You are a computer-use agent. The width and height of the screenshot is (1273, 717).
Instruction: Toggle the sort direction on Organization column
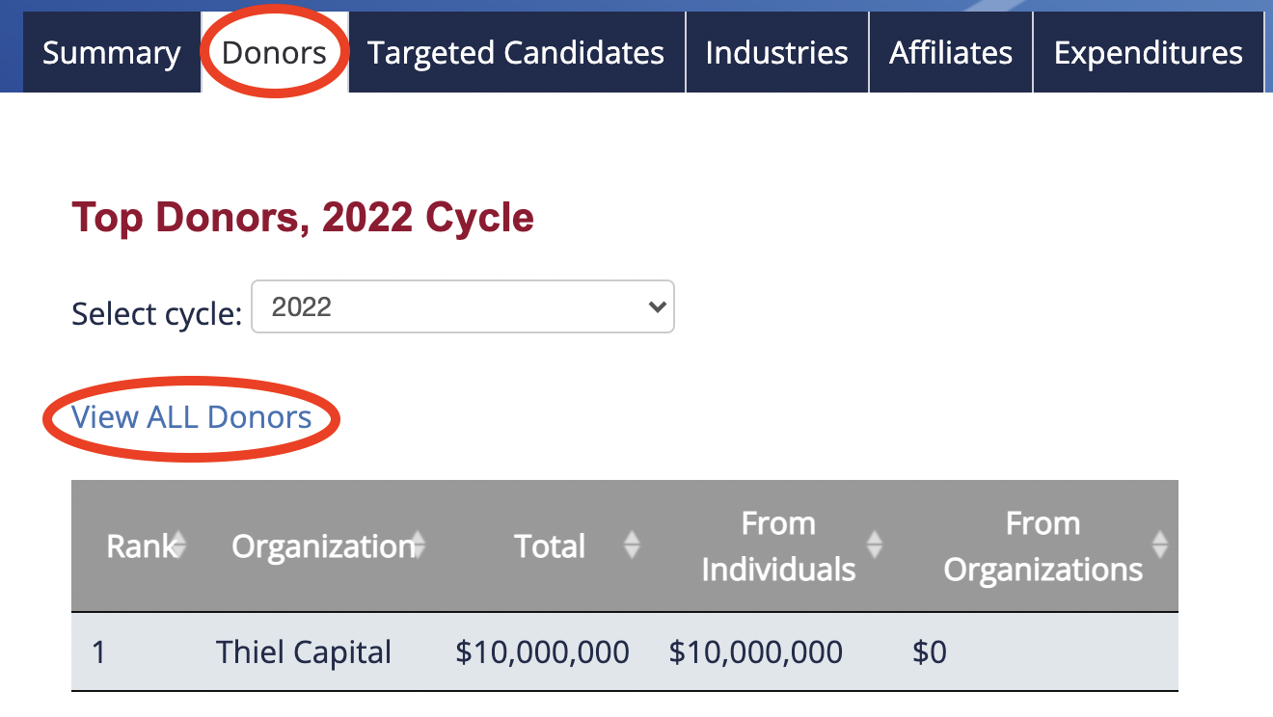click(x=418, y=545)
